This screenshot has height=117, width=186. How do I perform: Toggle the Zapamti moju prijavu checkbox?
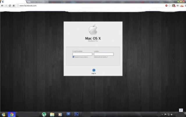(x=73, y=57)
